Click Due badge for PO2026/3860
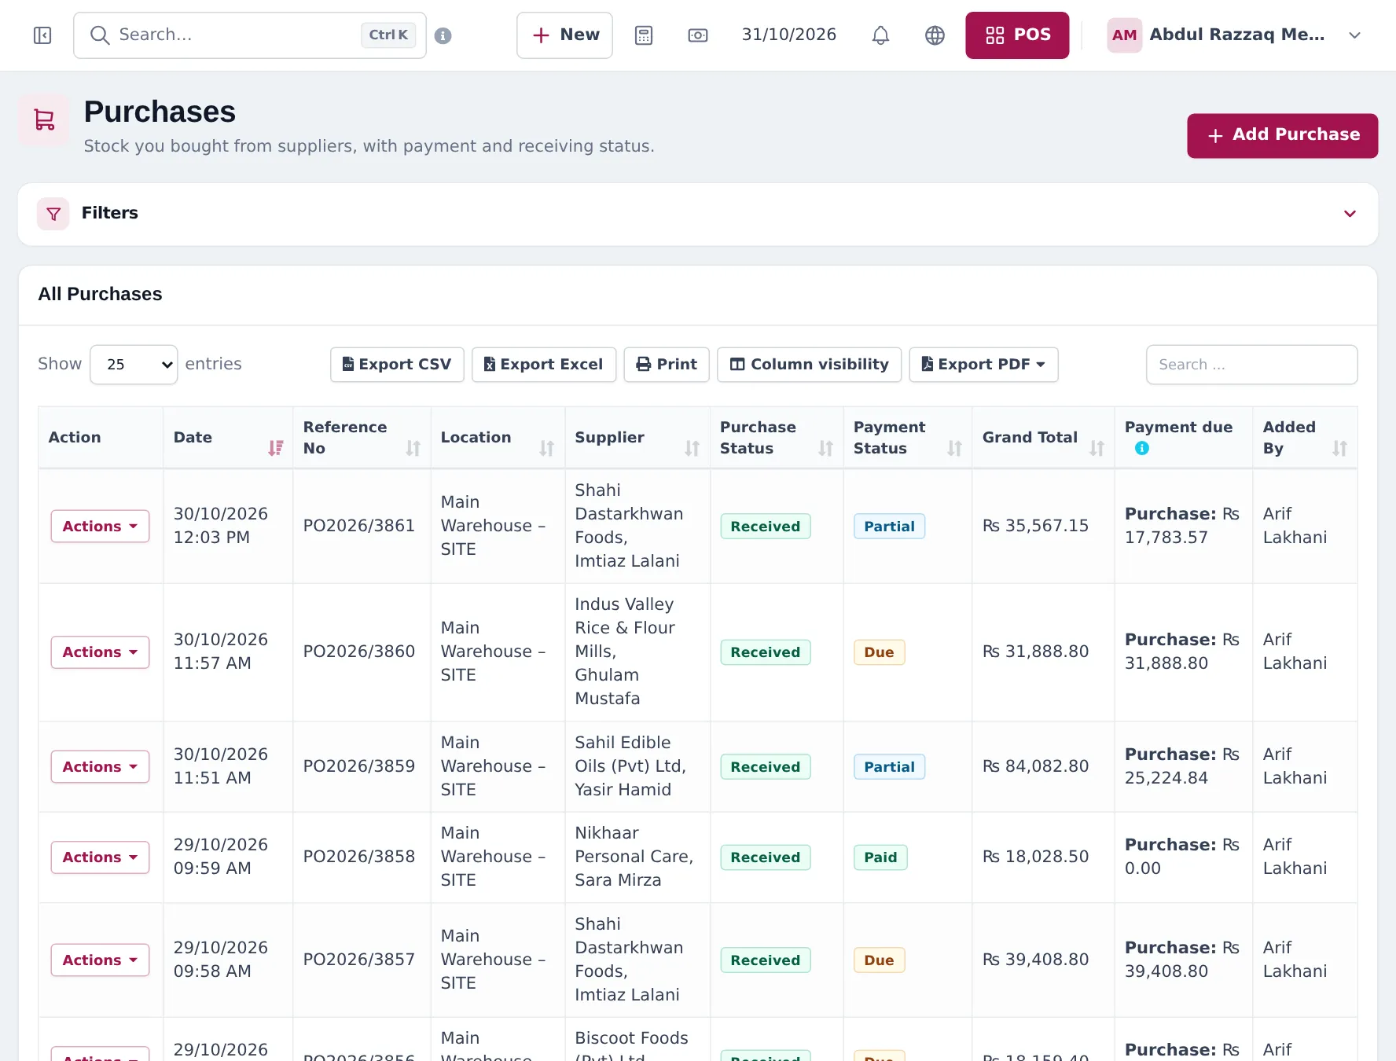The width and height of the screenshot is (1396, 1061). pyautogui.click(x=879, y=652)
